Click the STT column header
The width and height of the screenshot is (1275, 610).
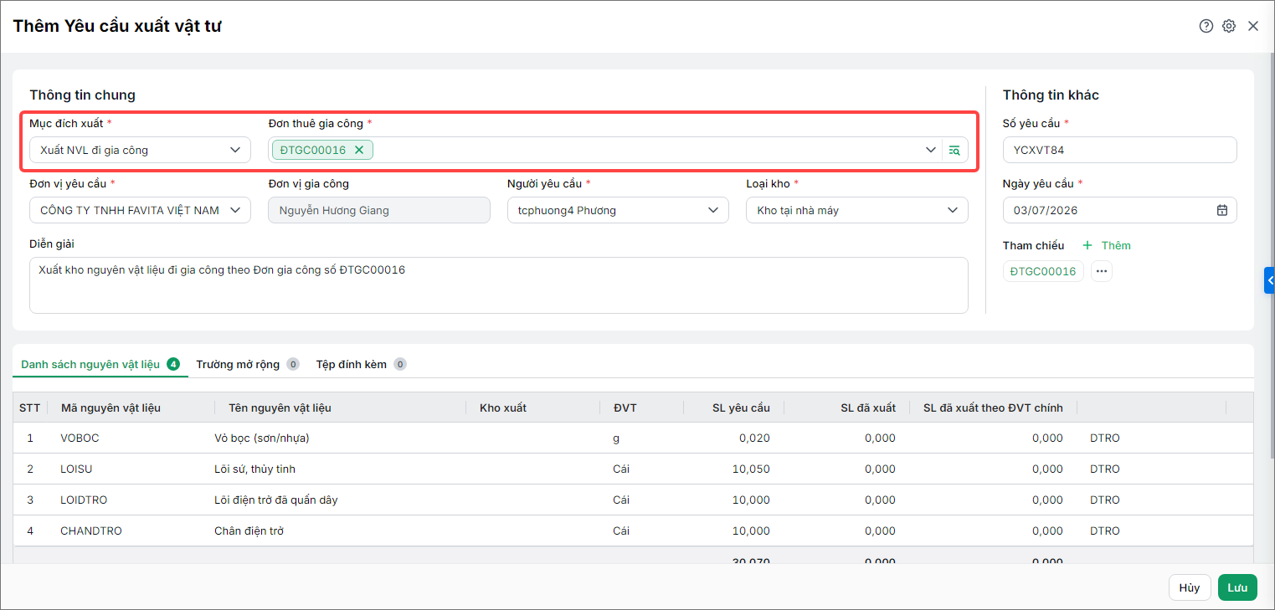point(30,408)
